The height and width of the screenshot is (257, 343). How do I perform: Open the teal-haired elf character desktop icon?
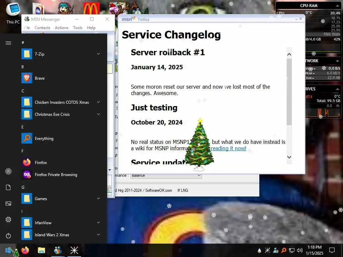click(65, 8)
